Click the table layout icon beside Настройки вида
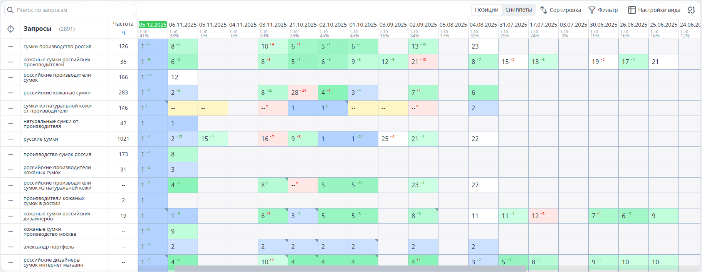Viewport: 702px width, 272px height. [632, 10]
